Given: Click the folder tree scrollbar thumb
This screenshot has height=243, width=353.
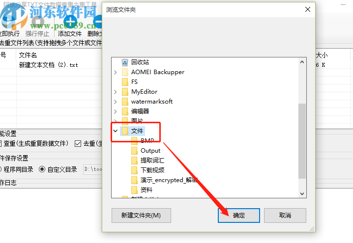Looking at the screenshot, I should pyautogui.click(x=302, y=141).
